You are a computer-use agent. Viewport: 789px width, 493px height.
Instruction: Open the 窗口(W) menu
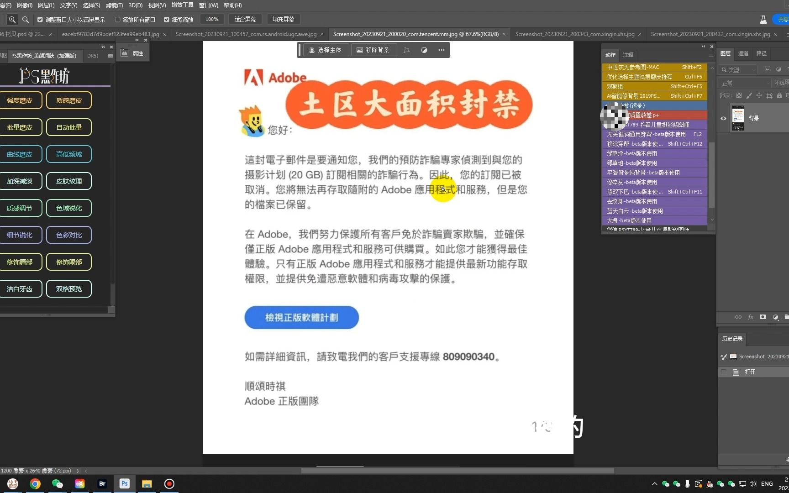click(x=209, y=5)
